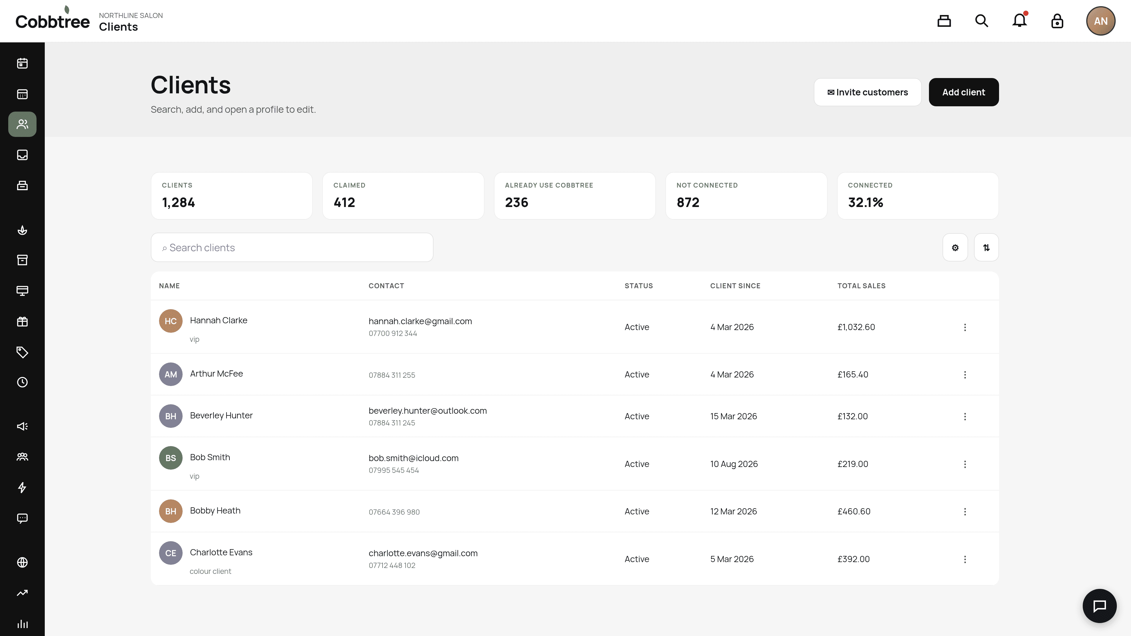This screenshot has height=636, width=1131.
Task: Open the sidebar team group icon
Action: [x=22, y=457]
